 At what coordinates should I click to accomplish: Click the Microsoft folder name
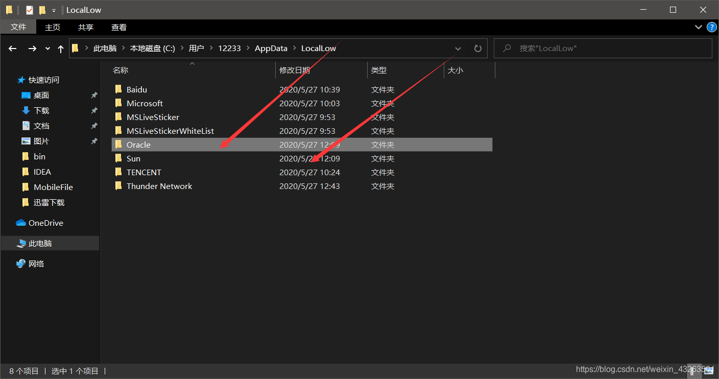pyautogui.click(x=145, y=103)
